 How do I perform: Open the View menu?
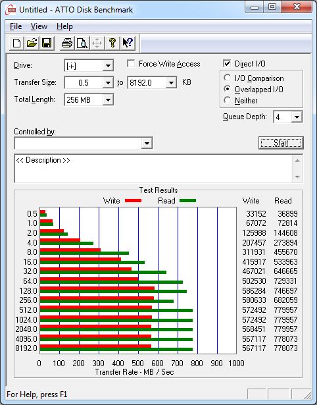coord(39,26)
